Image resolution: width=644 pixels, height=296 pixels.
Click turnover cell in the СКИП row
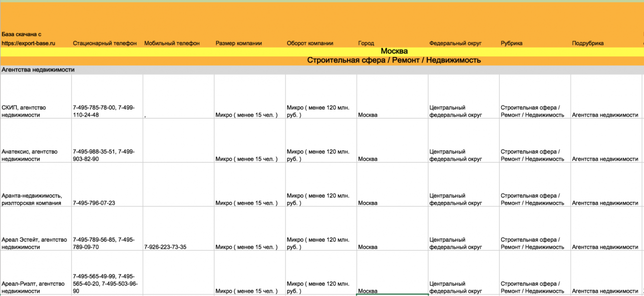point(322,97)
